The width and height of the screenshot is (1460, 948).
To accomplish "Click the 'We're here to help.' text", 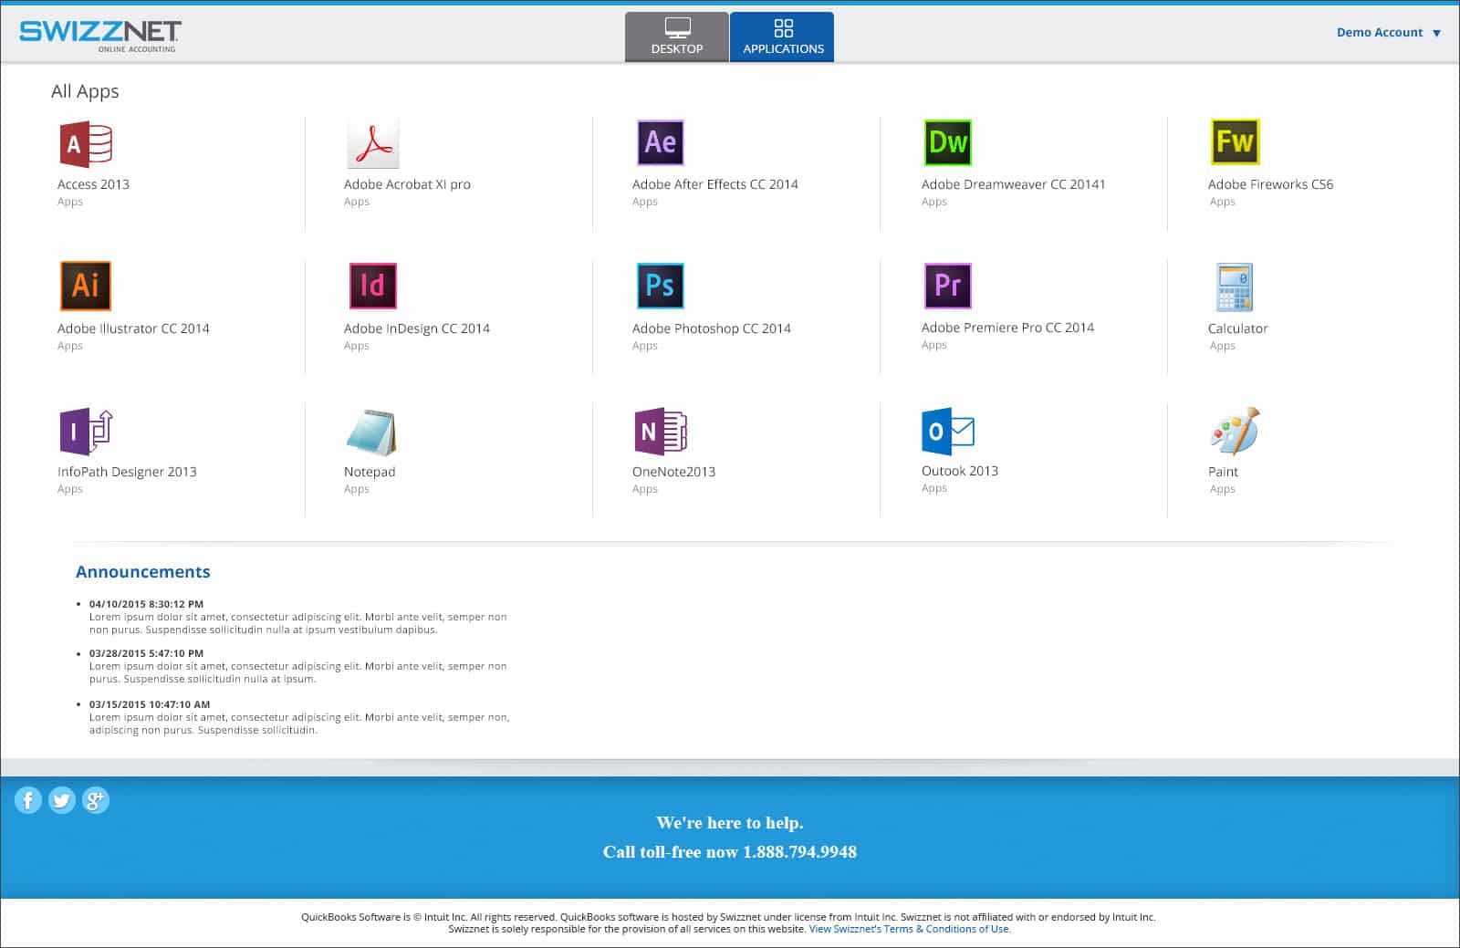I will 730,823.
